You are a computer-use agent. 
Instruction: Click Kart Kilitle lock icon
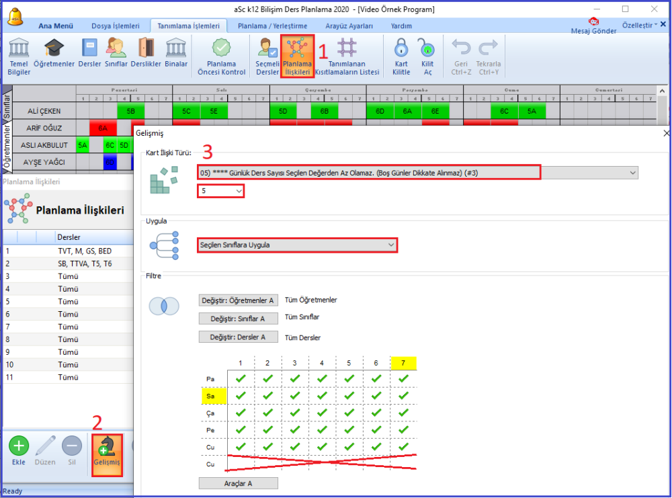[x=401, y=56]
